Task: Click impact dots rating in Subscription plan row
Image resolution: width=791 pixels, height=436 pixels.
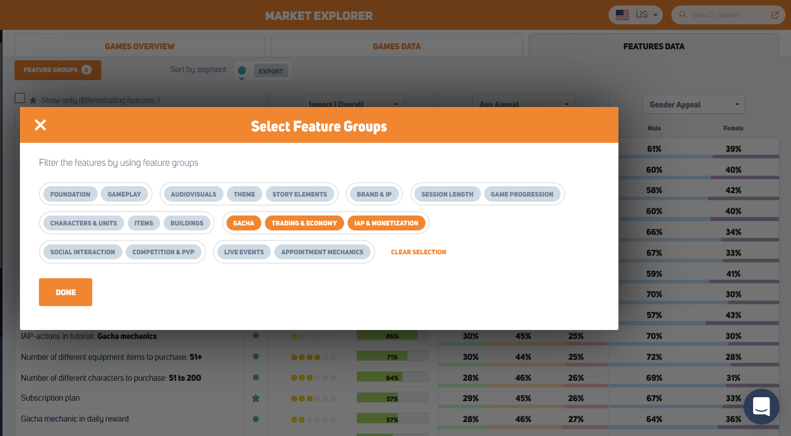Action: (314, 399)
